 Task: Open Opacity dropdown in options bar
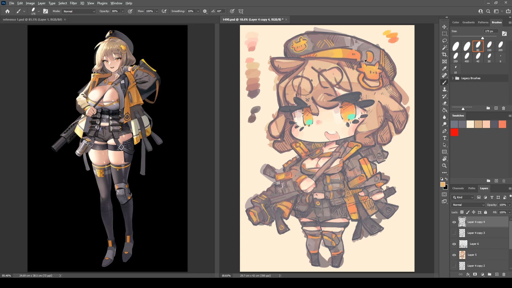pos(123,11)
